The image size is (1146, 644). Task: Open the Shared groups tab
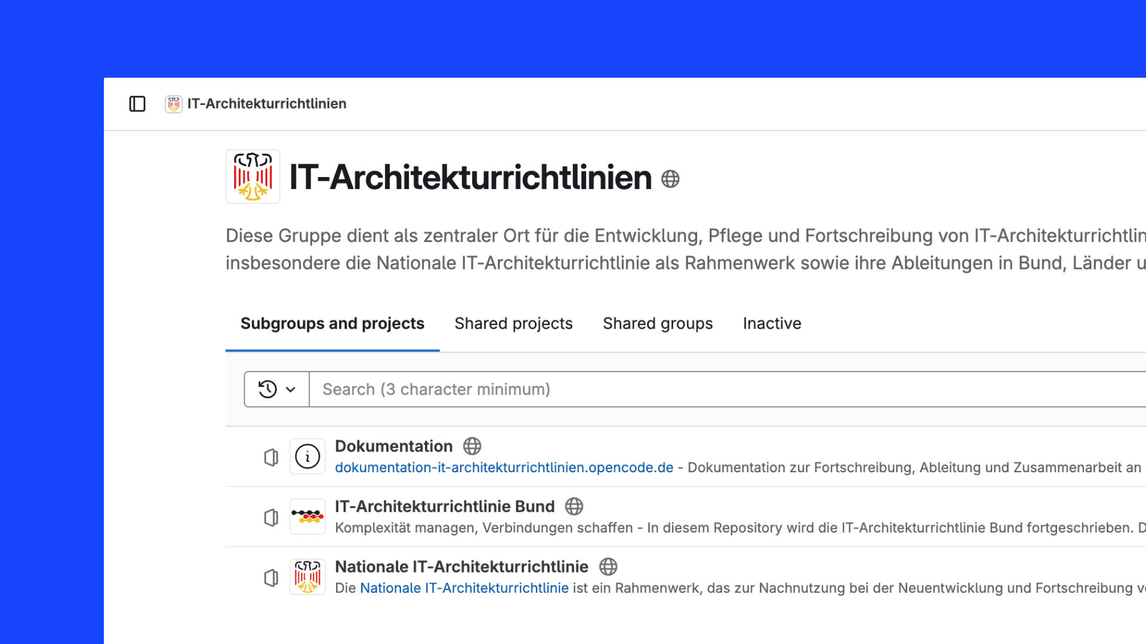point(657,323)
